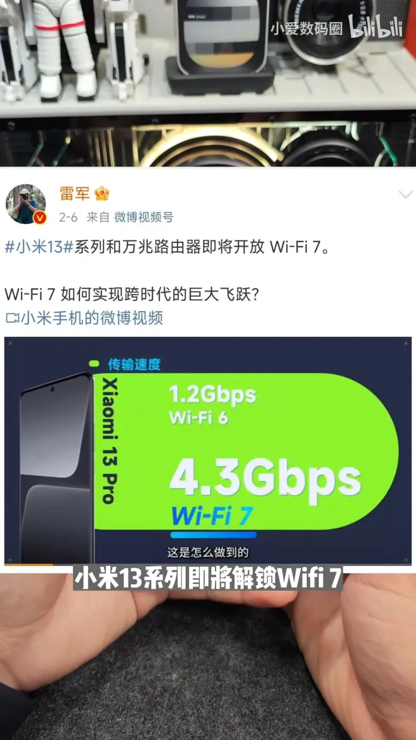Screen dimensions: 416x740
Task: Click the 微博视频号 source label
Action: (x=143, y=217)
